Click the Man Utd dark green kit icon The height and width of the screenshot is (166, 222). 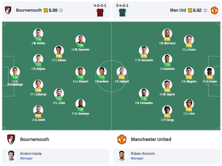coord(122,12)
